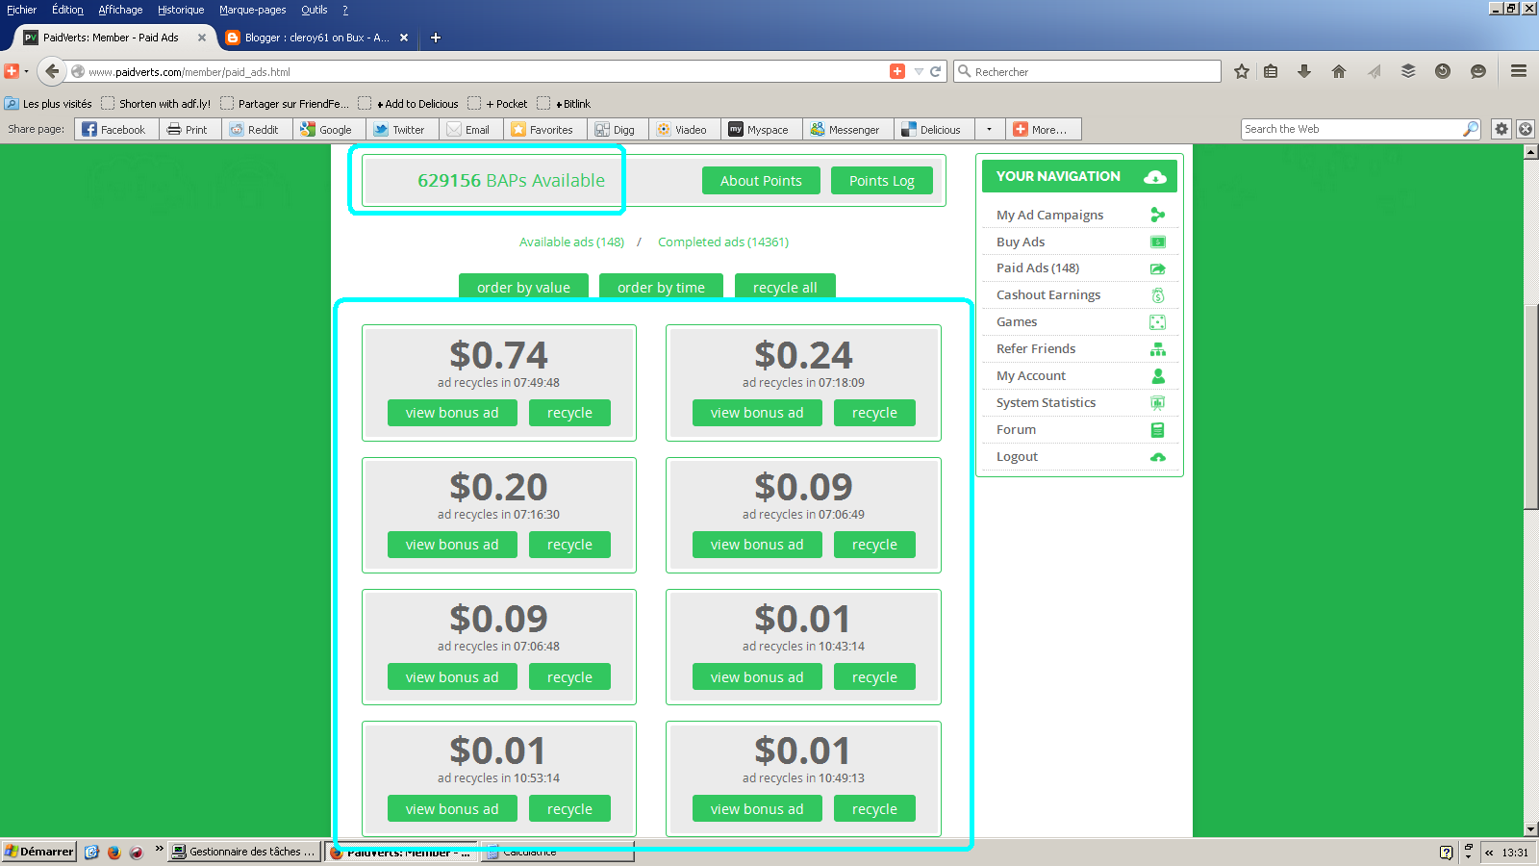Open Cashout Earnings navigation link
The width and height of the screenshot is (1539, 866).
[1048, 295]
